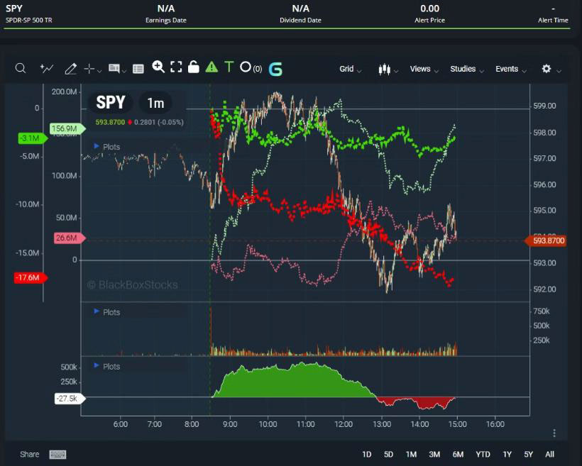Click the 599.00 price axis label
Screen dimensions: 582x466
[x=544, y=106]
